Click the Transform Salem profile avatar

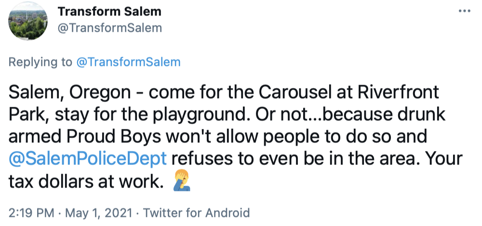coord(27,23)
